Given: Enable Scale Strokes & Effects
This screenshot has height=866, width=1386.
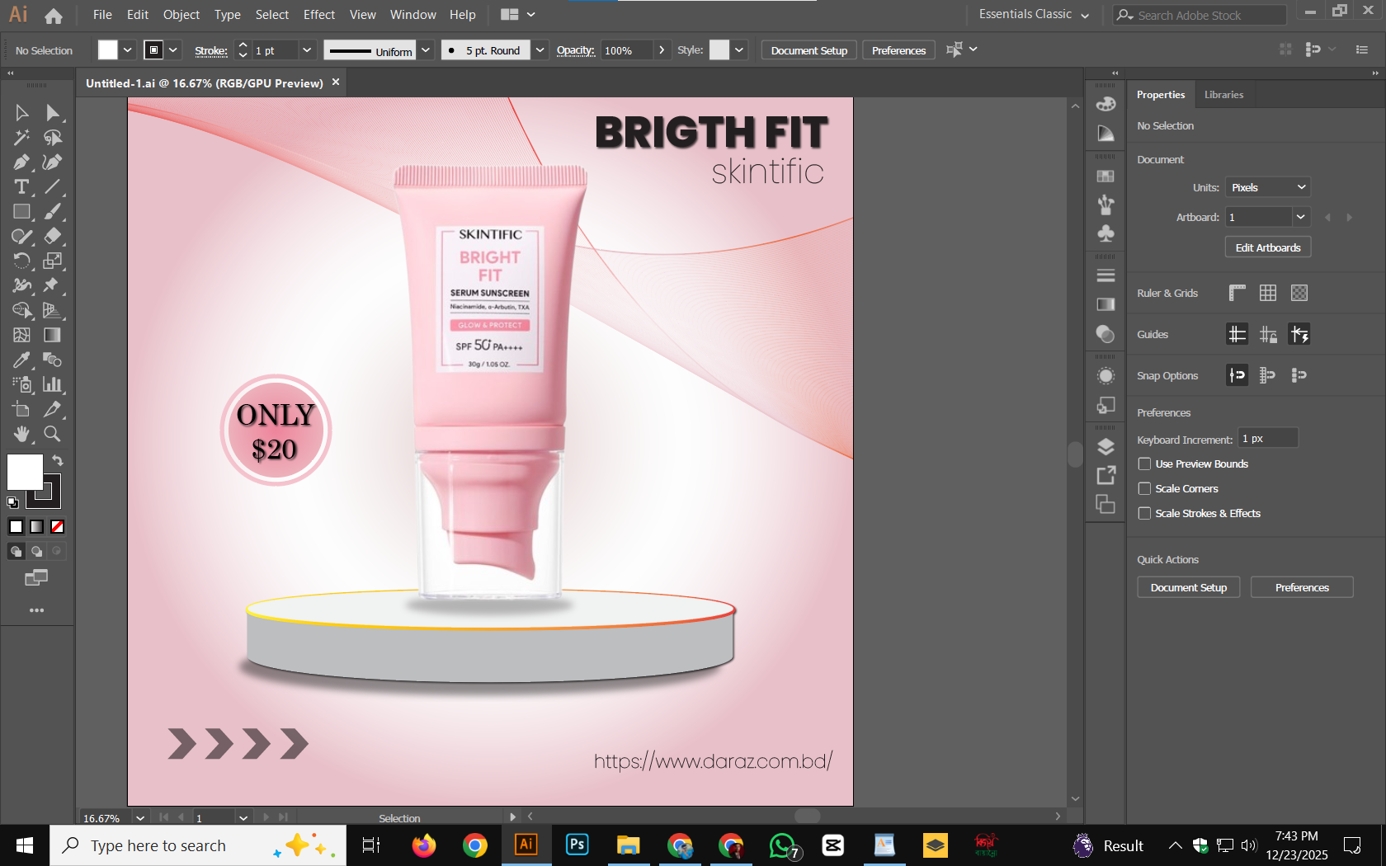Looking at the screenshot, I should pyautogui.click(x=1144, y=513).
